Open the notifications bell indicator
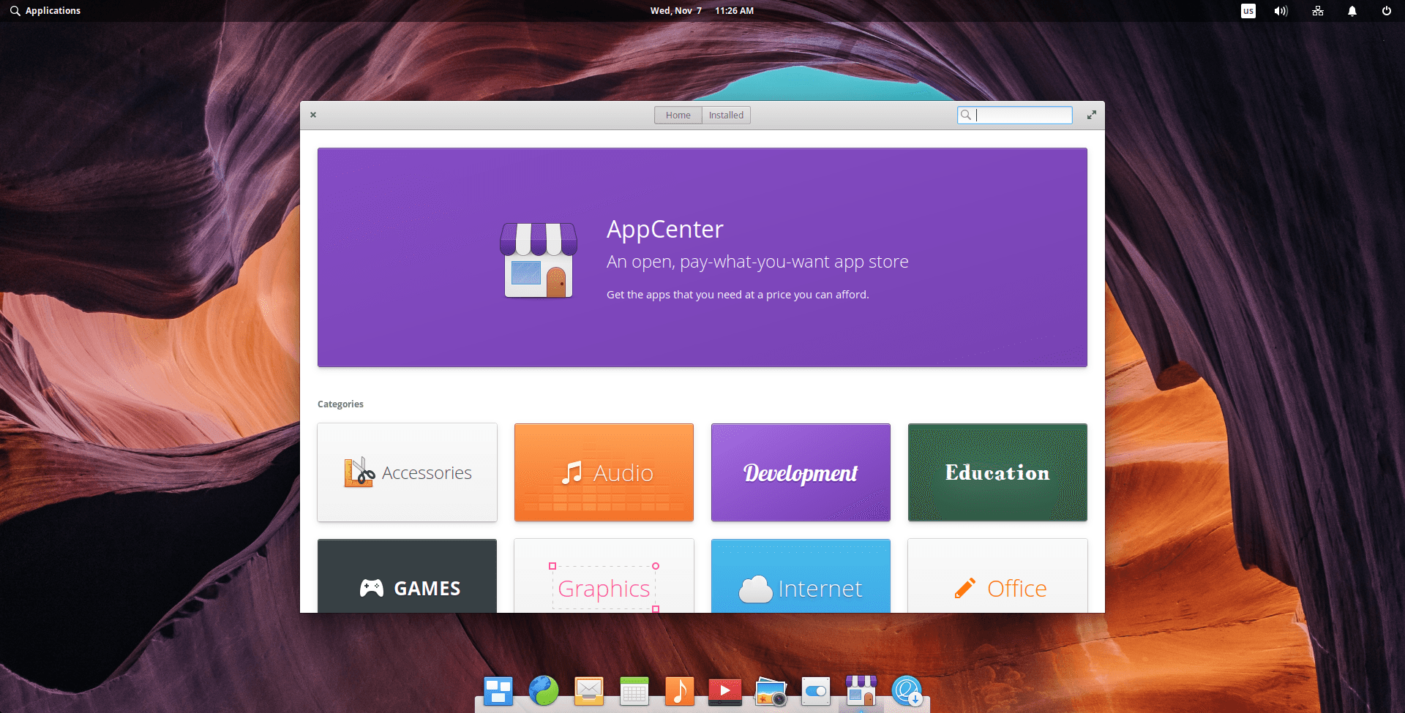The width and height of the screenshot is (1405, 713). pyautogui.click(x=1352, y=11)
